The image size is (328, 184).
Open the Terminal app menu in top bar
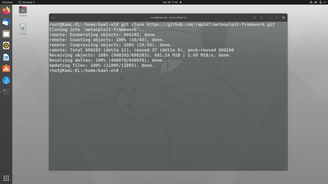(27, 2)
